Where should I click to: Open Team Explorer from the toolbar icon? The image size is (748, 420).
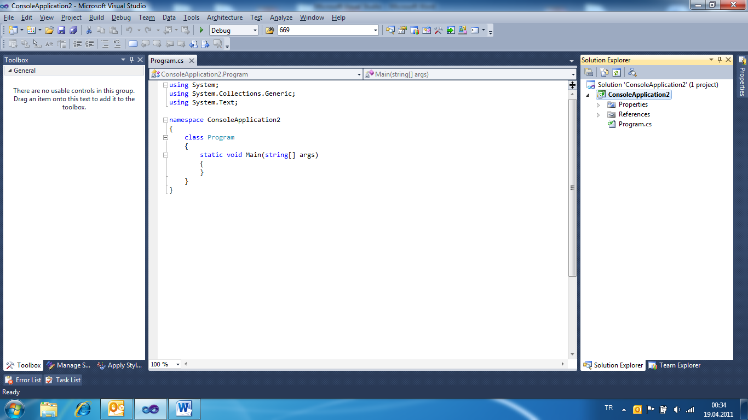(x=415, y=31)
